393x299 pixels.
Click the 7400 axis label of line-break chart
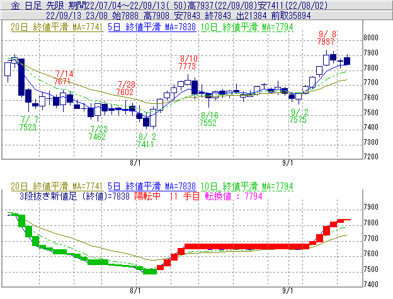click(x=371, y=285)
